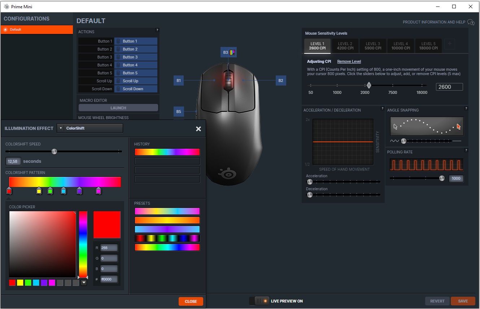Select the cyan colorshift pattern stop marker
Screen dimensions: 480x309
point(64,191)
